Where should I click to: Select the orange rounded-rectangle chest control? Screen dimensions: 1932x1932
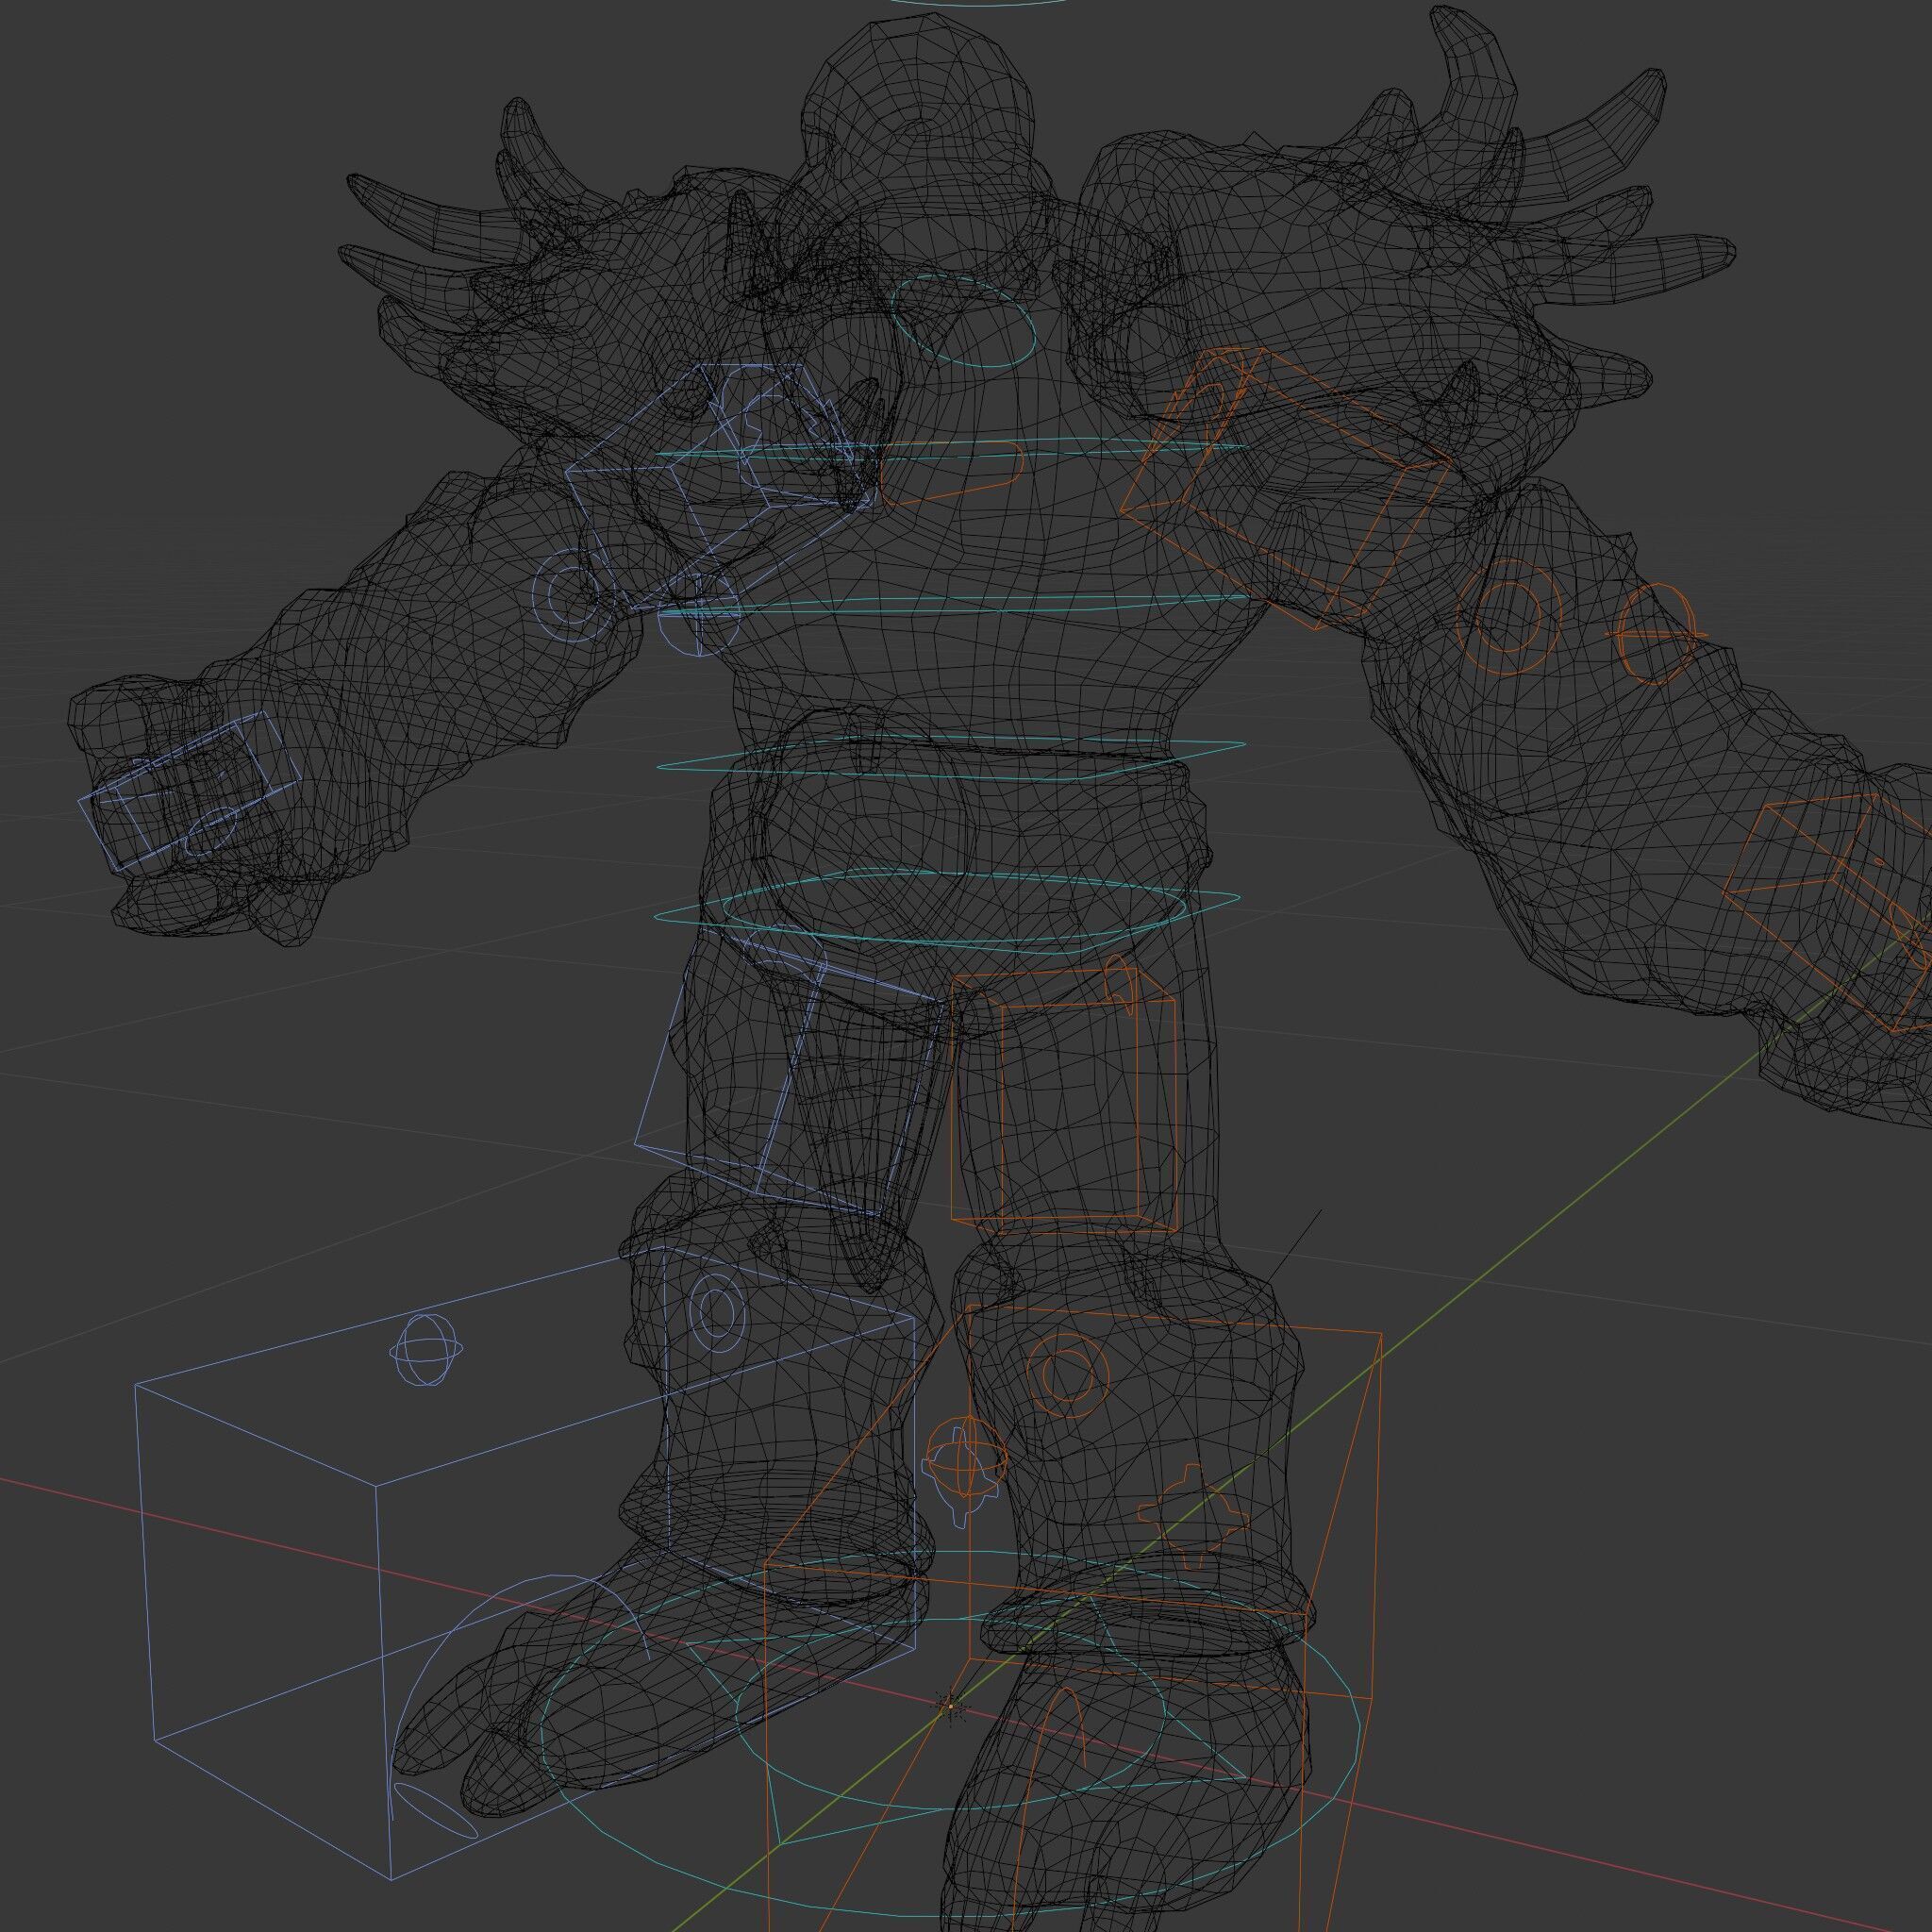(950, 474)
